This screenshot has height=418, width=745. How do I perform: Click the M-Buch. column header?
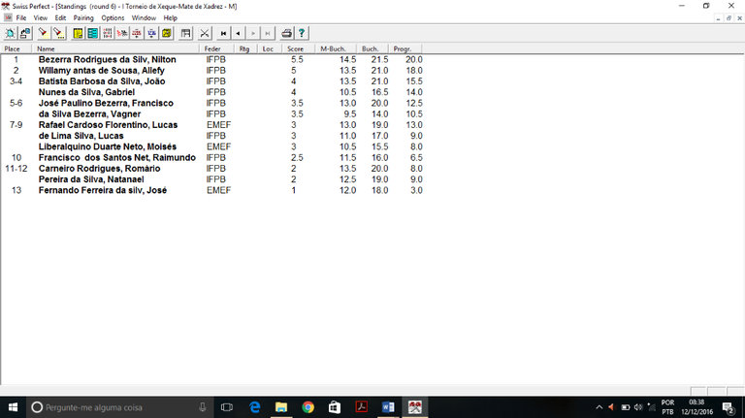click(334, 48)
